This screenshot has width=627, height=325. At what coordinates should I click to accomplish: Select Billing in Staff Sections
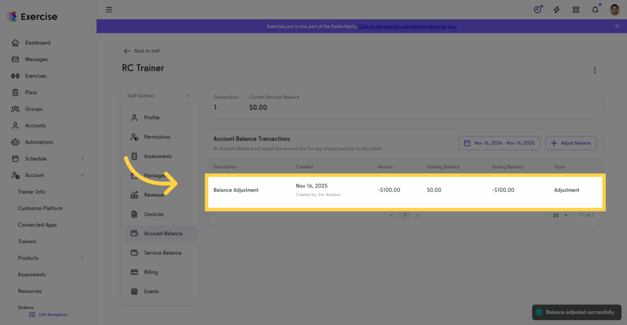point(151,272)
